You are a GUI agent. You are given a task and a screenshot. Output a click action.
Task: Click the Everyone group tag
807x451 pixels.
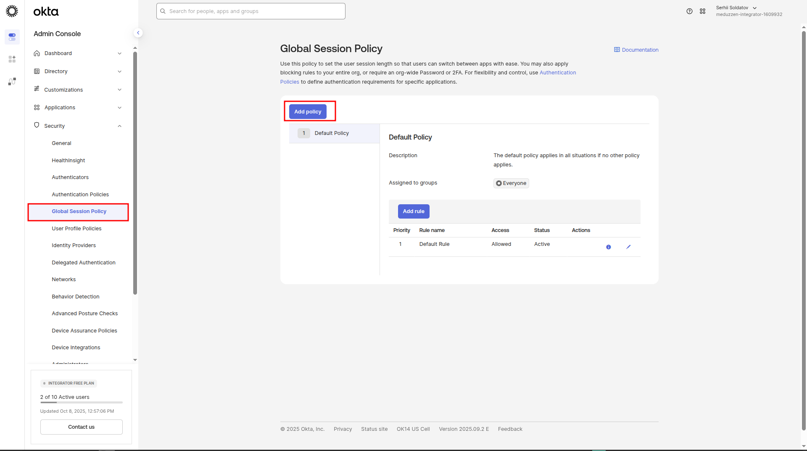tap(511, 183)
